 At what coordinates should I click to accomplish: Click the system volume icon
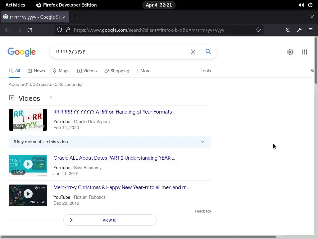tap(301, 5)
